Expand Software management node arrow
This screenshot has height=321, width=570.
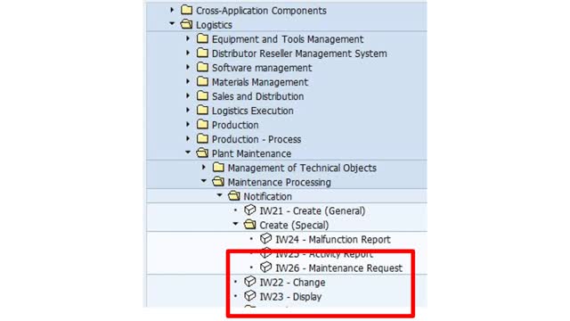tap(188, 67)
